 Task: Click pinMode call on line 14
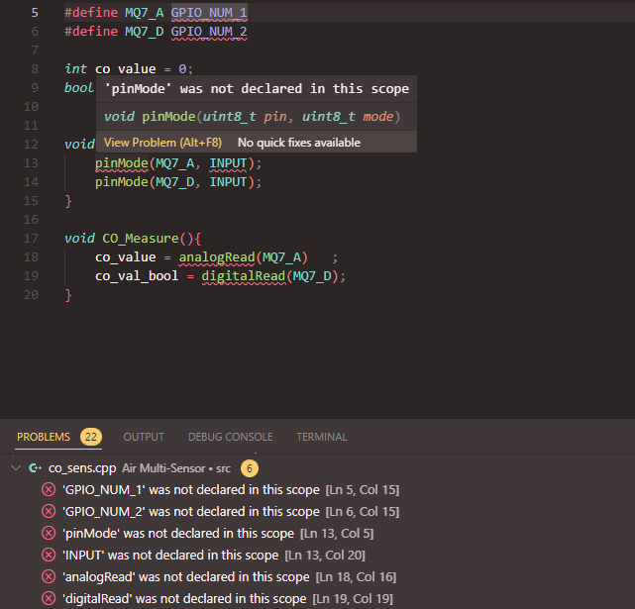(122, 182)
